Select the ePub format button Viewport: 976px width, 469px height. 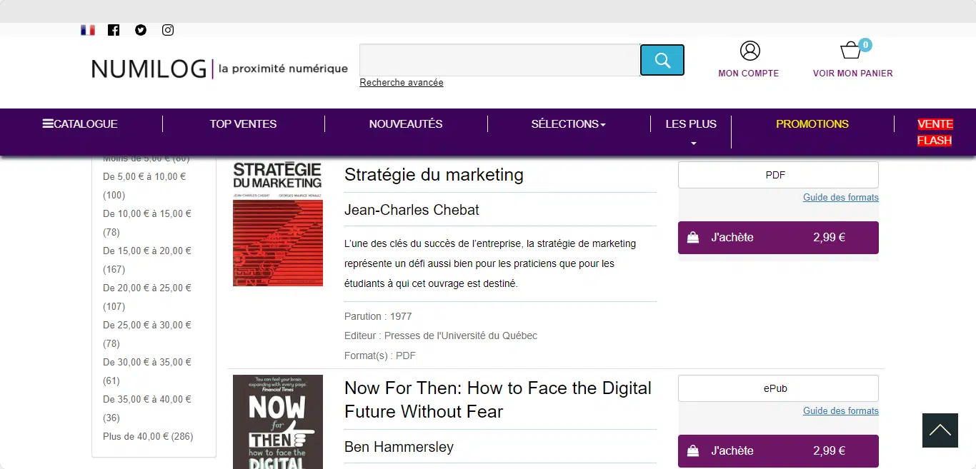[x=778, y=388]
